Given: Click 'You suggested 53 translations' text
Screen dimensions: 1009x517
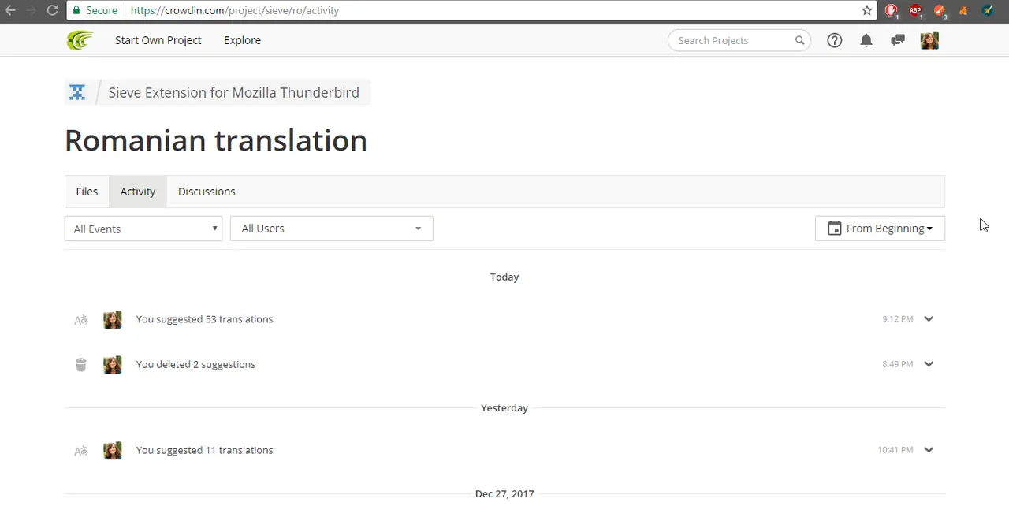Looking at the screenshot, I should (x=205, y=319).
